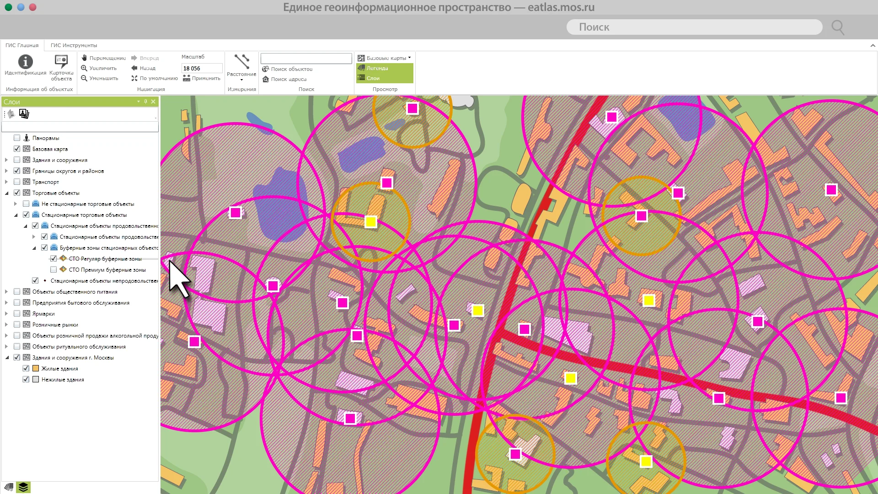Enable the top Здания и сооружения checkbox
Screen dimensions: 878x494
click(x=17, y=160)
